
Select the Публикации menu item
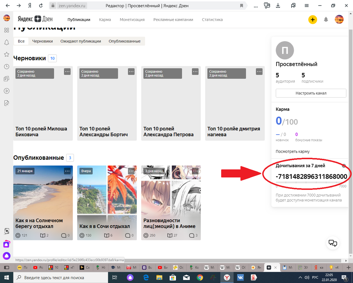click(79, 20)
